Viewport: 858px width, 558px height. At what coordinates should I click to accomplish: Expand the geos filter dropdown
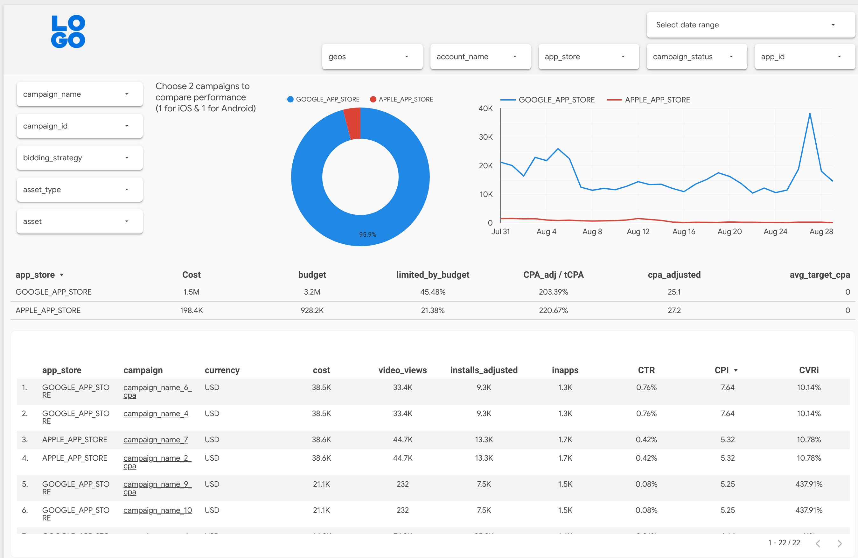pos(372,57)
